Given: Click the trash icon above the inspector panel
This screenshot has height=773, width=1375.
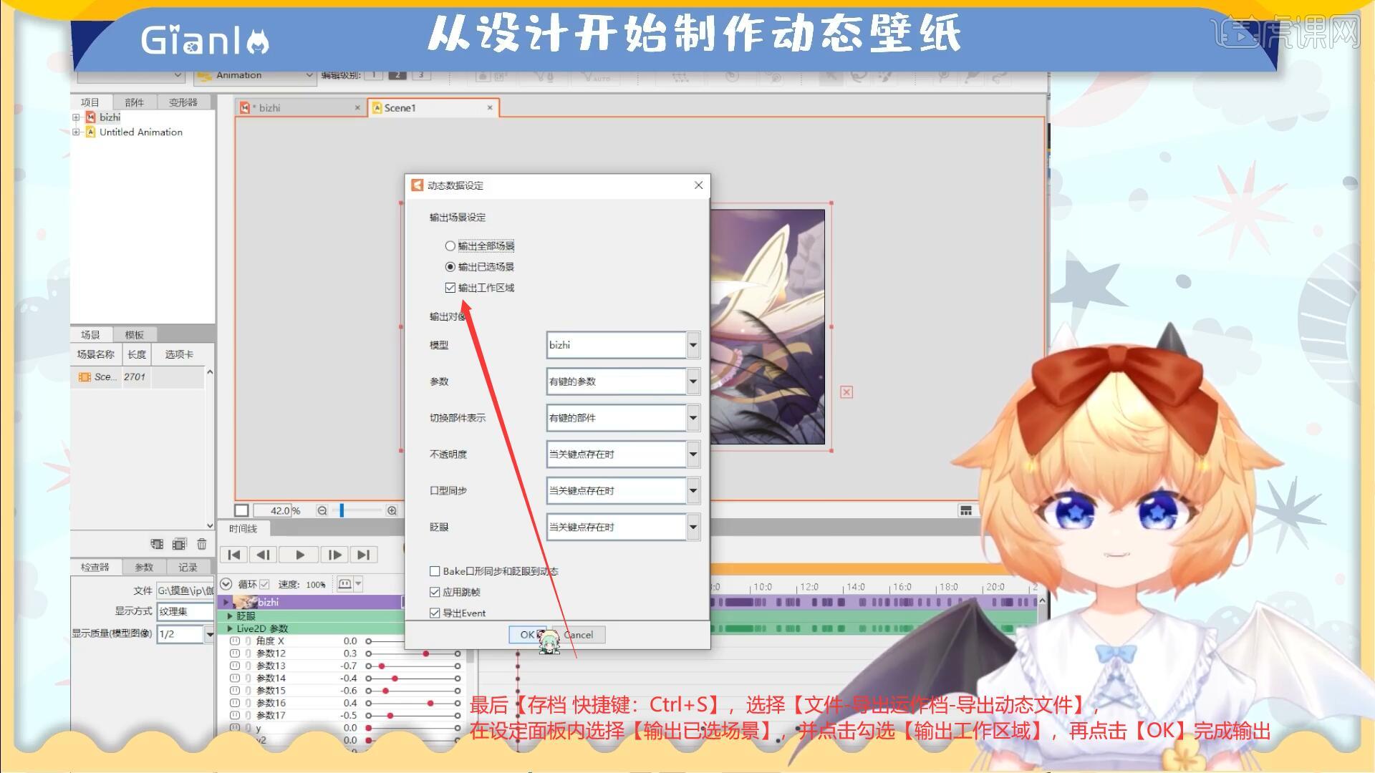Looking at the screenshot, I should tap(201, 543).
